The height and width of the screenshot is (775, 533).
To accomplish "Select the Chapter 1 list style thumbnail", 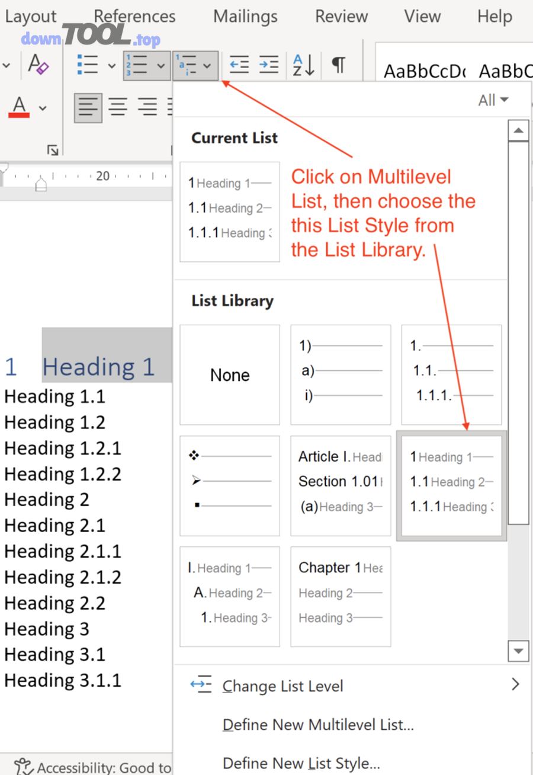I will pos(341,597).
